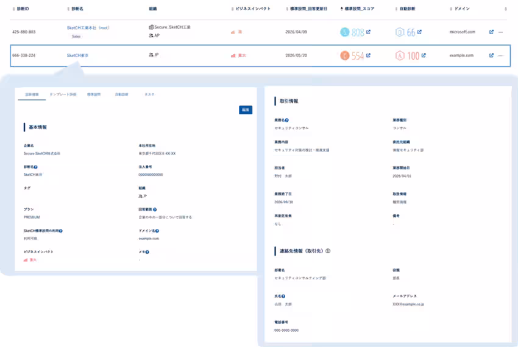Click group icon beside AP organization
This screenshot has width=518, height=347.
[151, 36]
